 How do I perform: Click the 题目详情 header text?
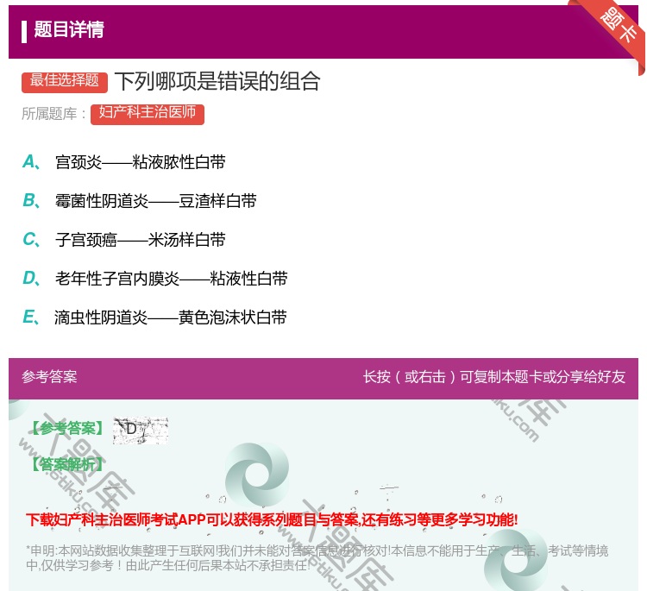click(x=69, y=29)
